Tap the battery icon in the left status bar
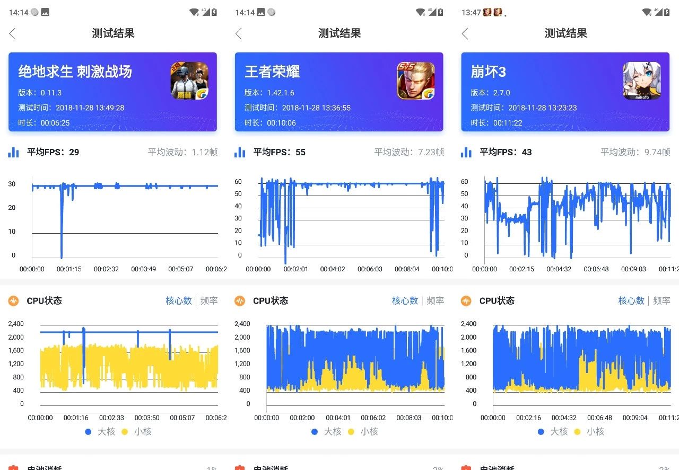 [214, 12]
